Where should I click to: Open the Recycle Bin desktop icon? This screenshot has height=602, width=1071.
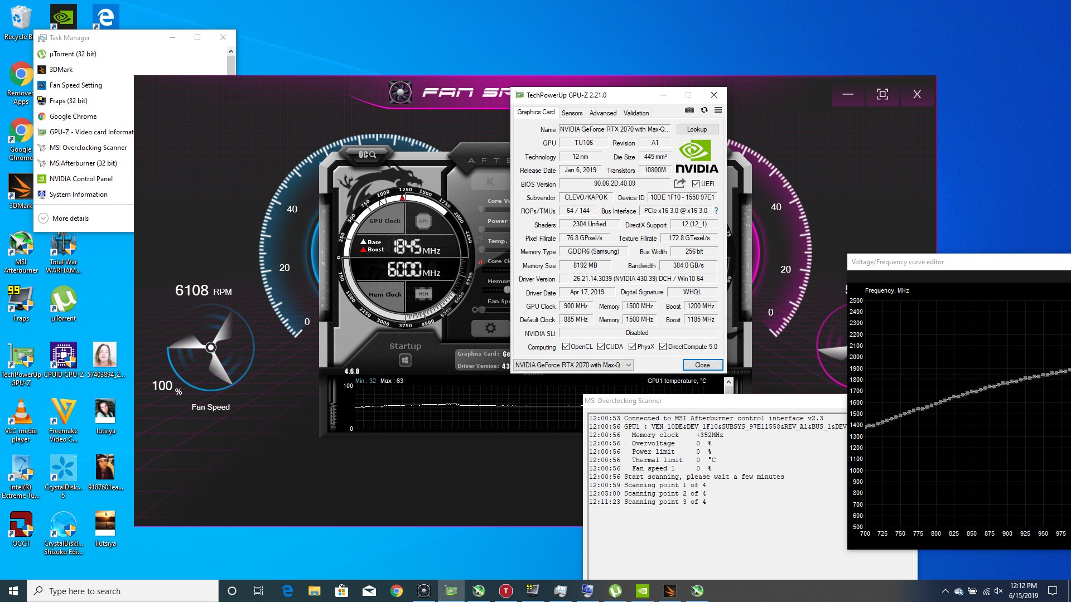coord(21,22)
